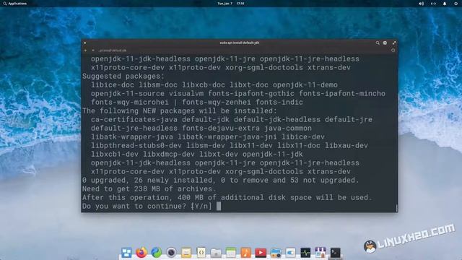Click the Terminal icon in dock

point(335,253)
